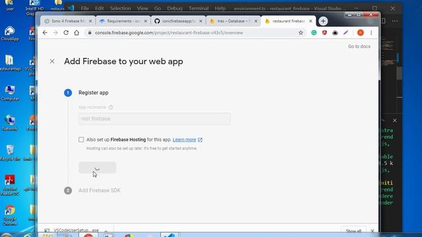This screenshot has width=422, height=237.
Task: Click the loading Register app button
Action: pos(97,167)
